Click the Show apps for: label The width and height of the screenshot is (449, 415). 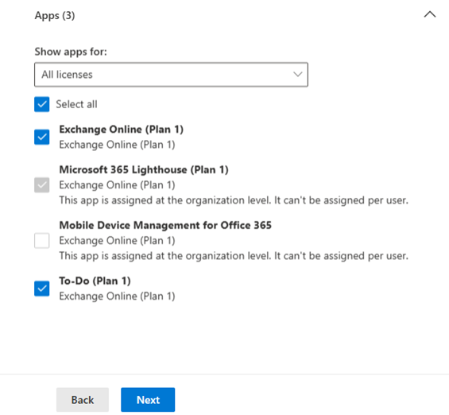tap(71, 52)
